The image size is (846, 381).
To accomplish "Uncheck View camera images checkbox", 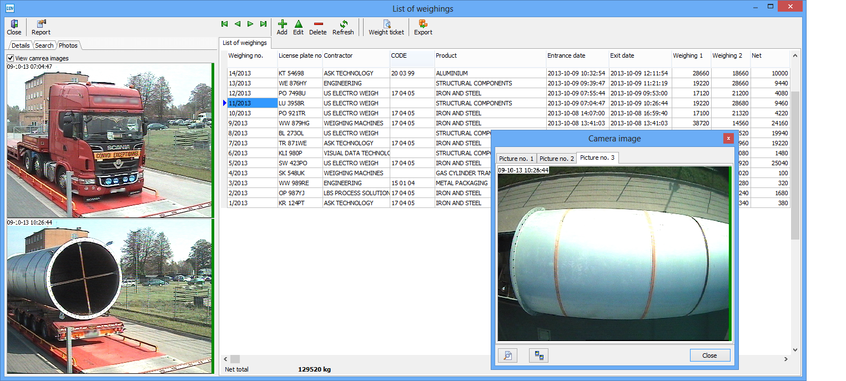I will (11, 58).
